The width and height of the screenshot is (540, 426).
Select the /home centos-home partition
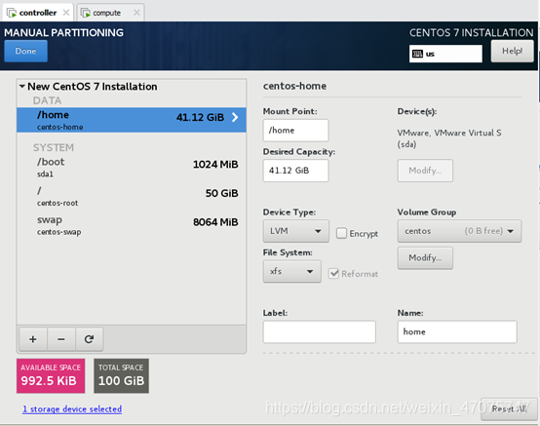tap(132, 120)
